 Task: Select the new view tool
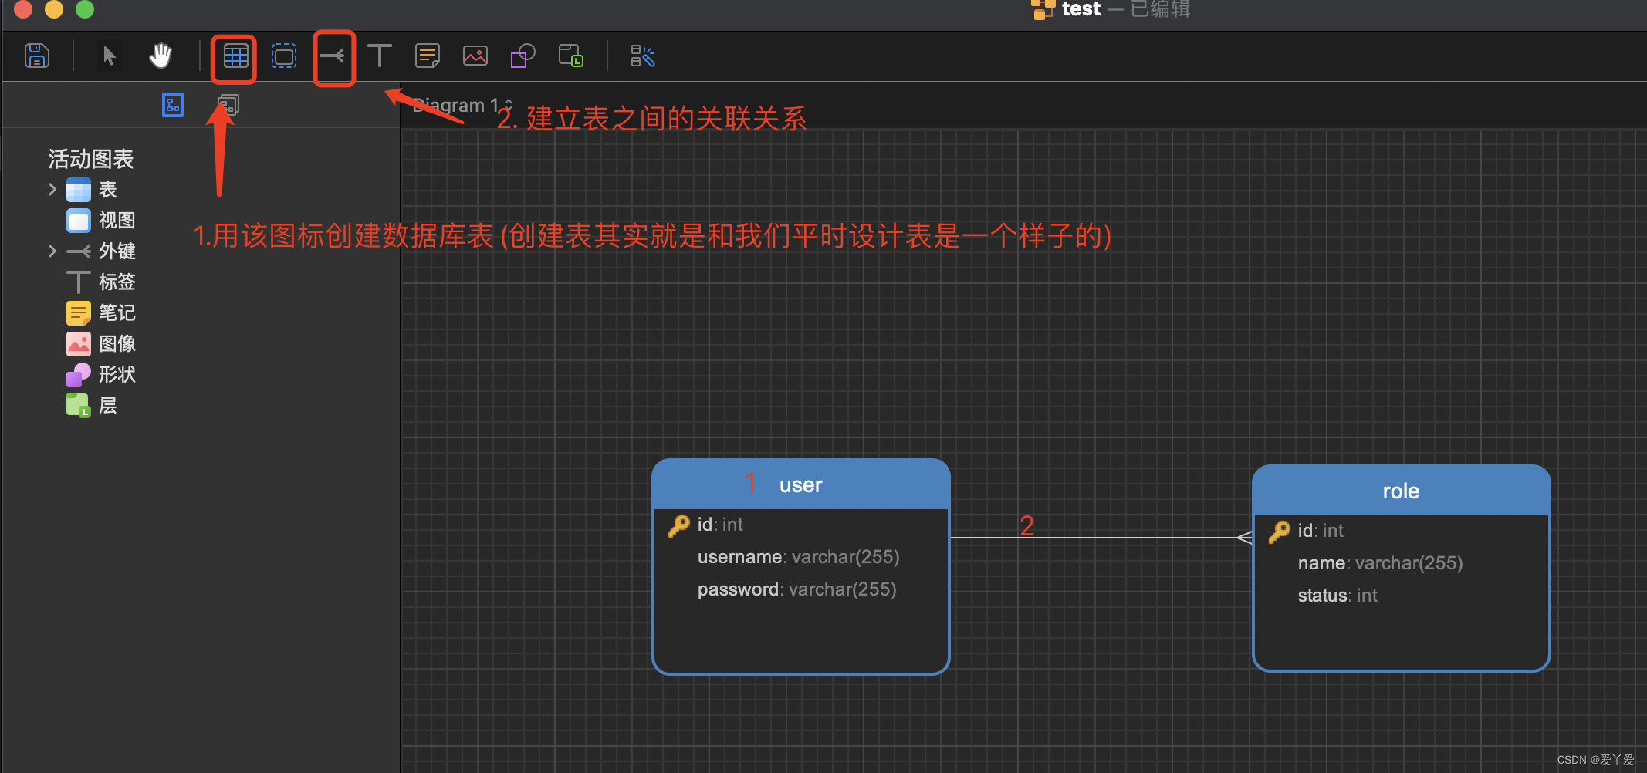(284, 56)
